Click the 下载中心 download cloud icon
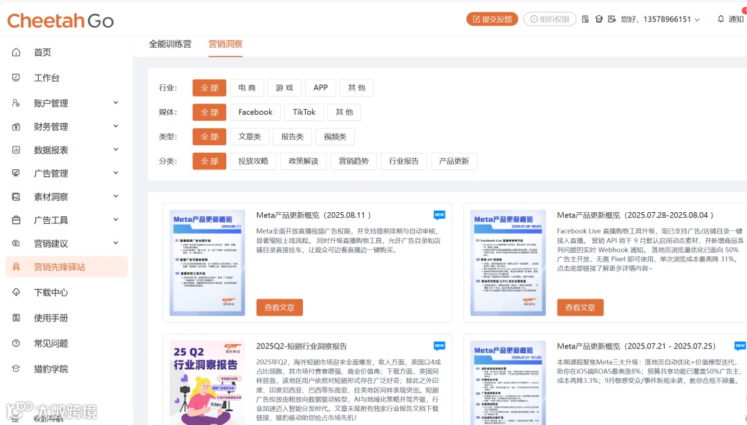 (x=16, y=292)
